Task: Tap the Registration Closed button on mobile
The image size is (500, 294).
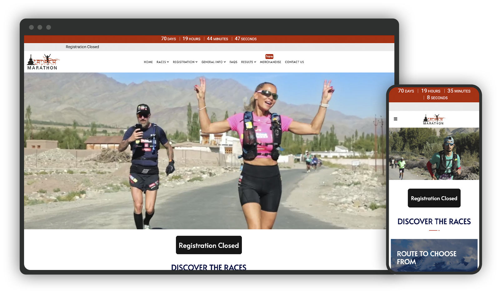Action: point(434,198)
